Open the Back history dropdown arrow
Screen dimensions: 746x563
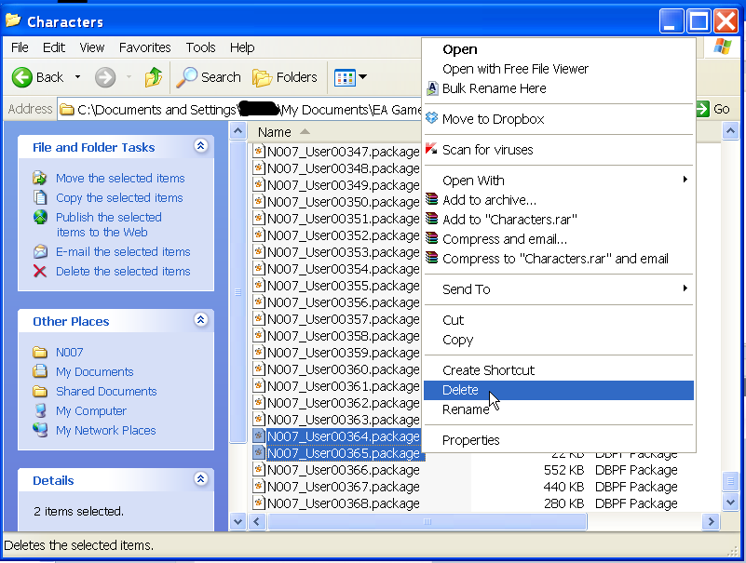point(77,77)
